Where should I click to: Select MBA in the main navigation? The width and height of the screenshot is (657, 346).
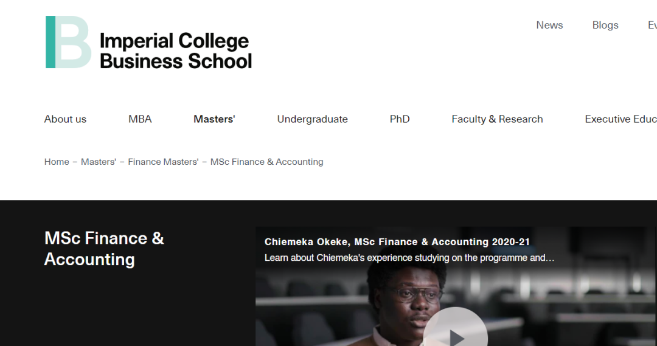140,119
